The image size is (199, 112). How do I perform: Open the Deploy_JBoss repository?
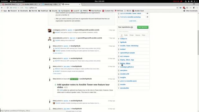tap(125, 63)
